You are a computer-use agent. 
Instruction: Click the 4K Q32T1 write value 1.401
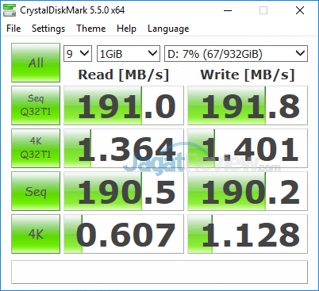[248, 148]
